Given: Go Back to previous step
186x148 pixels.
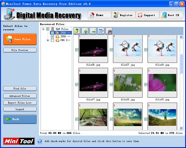Looking at the screenshot, I should click(x=20, y=119).
